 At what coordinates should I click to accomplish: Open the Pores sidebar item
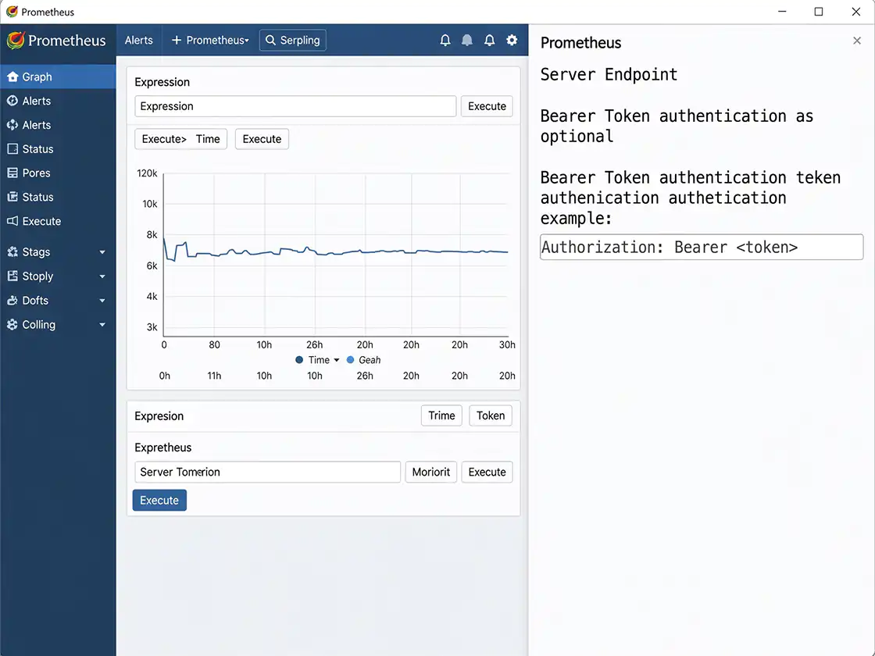click(58, 173)
